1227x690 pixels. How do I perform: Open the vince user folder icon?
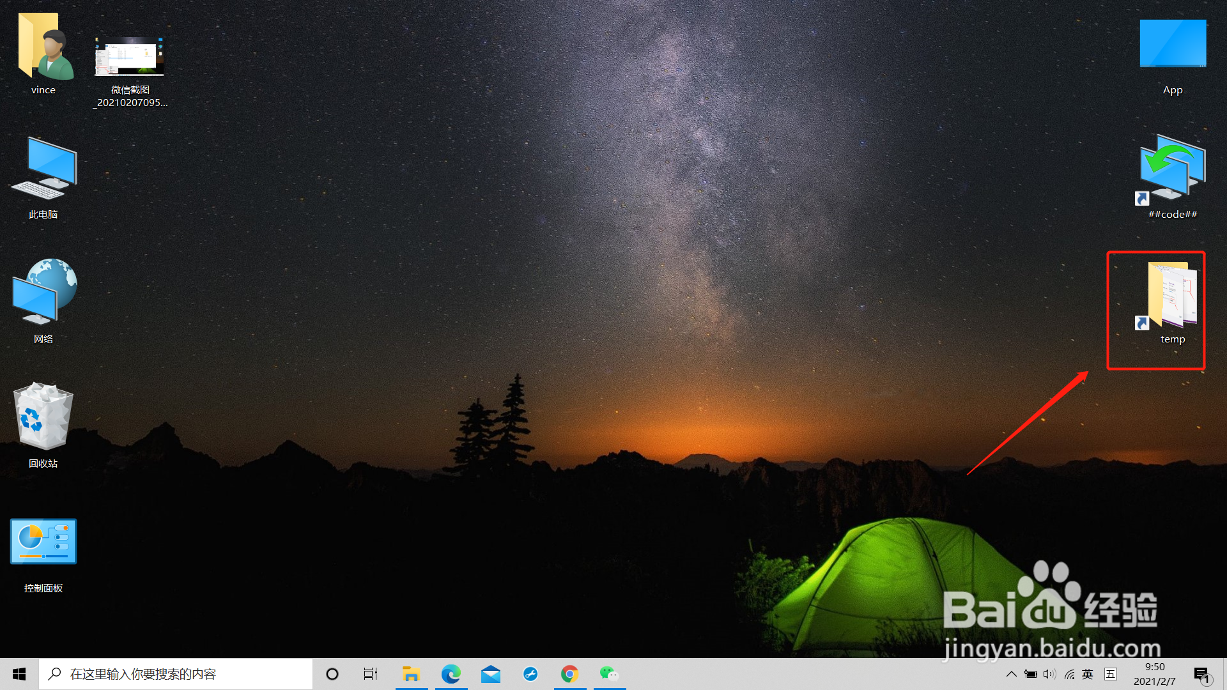click(43, 48)
